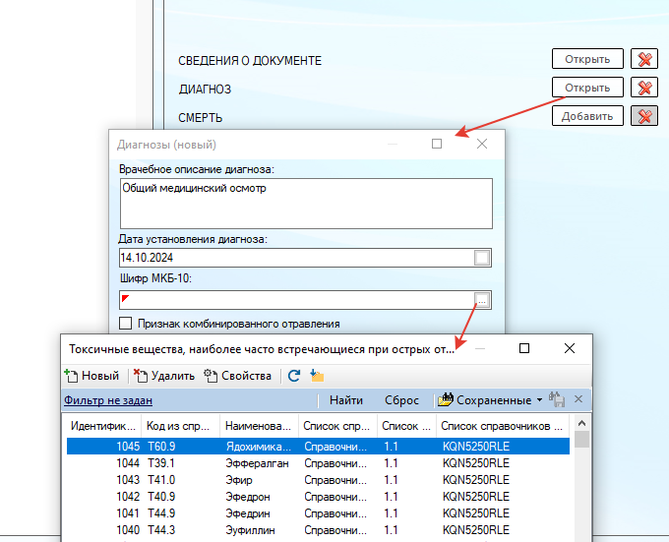Close the Диагнозы (новый) window
669x542 pixels.
[482, 144]
